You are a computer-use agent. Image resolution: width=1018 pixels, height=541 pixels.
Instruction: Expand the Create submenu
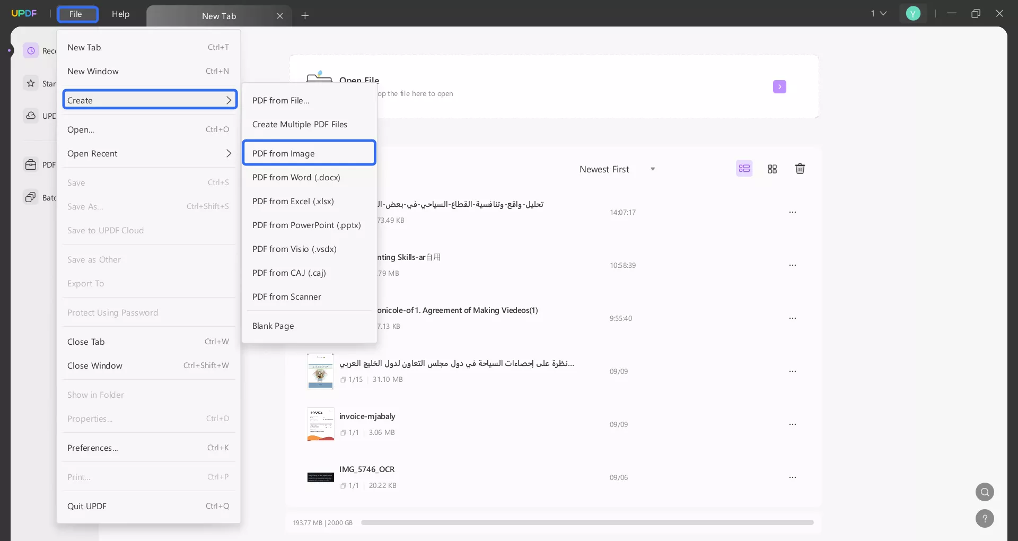pos(150,100)
